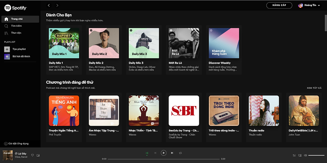
Task: Click Phê Truyện podcast author text
Action: pos(55,135)
